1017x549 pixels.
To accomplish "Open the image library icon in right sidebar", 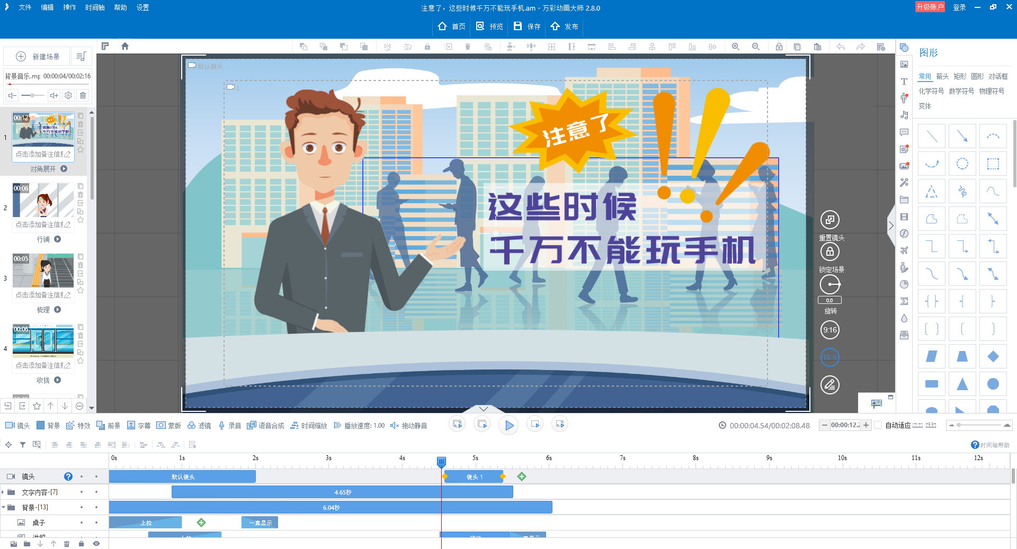I will coord(904,65).
